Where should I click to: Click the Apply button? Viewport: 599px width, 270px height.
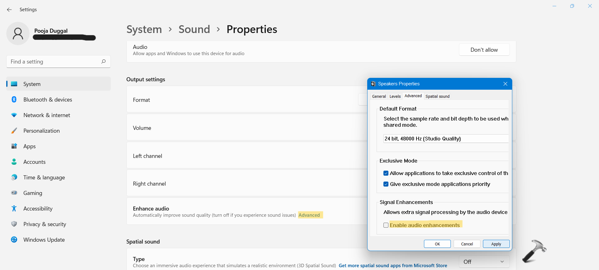(x=496, y=244)
